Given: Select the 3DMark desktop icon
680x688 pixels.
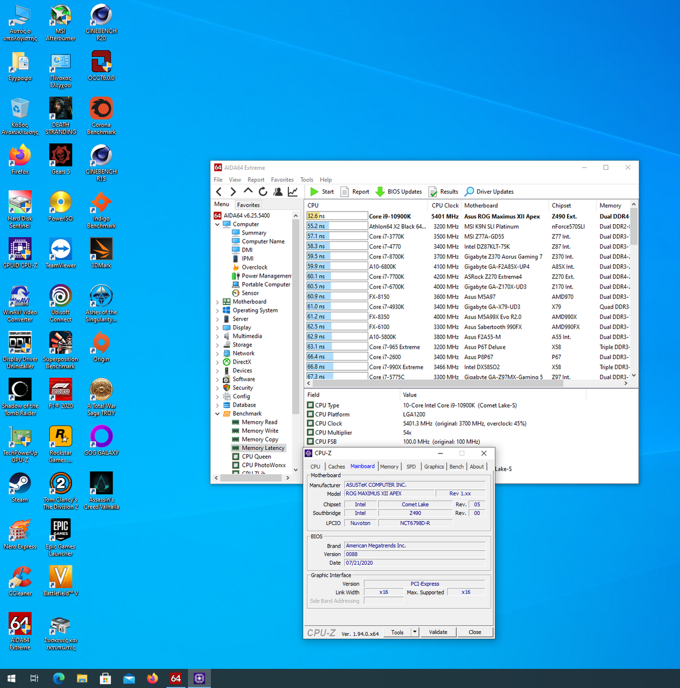Looking at the screenshot, I should (101, 253).
